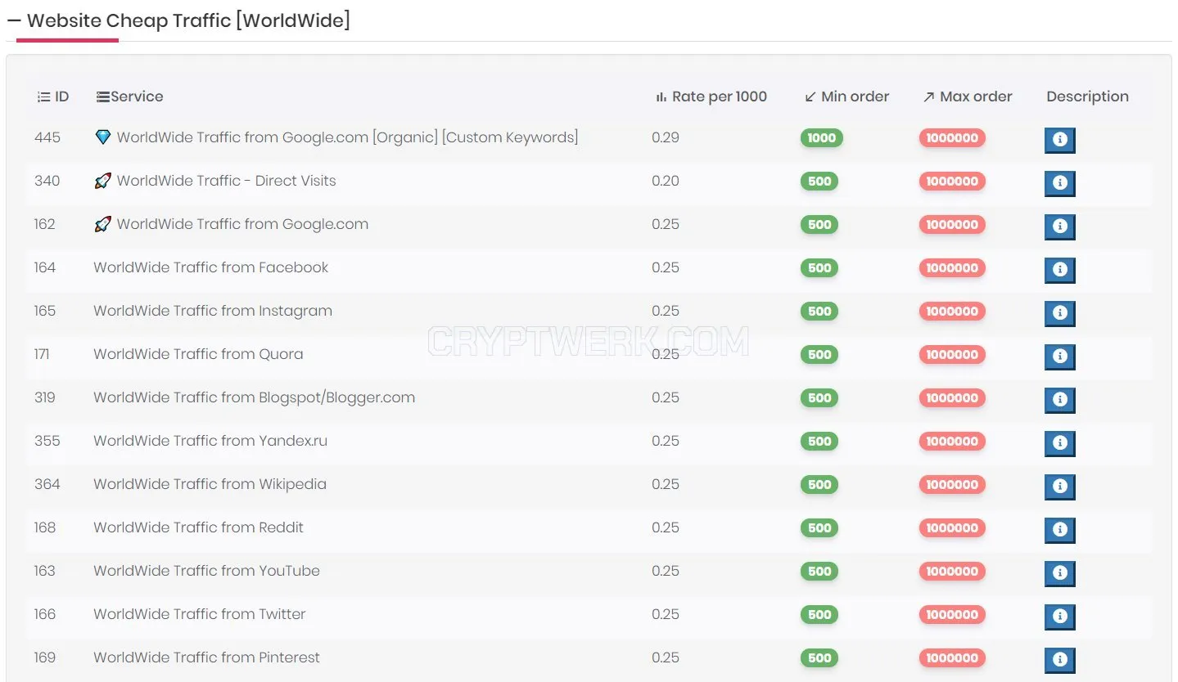View description for Traffic from Twitter
1178x682 pixels.
1060,617
